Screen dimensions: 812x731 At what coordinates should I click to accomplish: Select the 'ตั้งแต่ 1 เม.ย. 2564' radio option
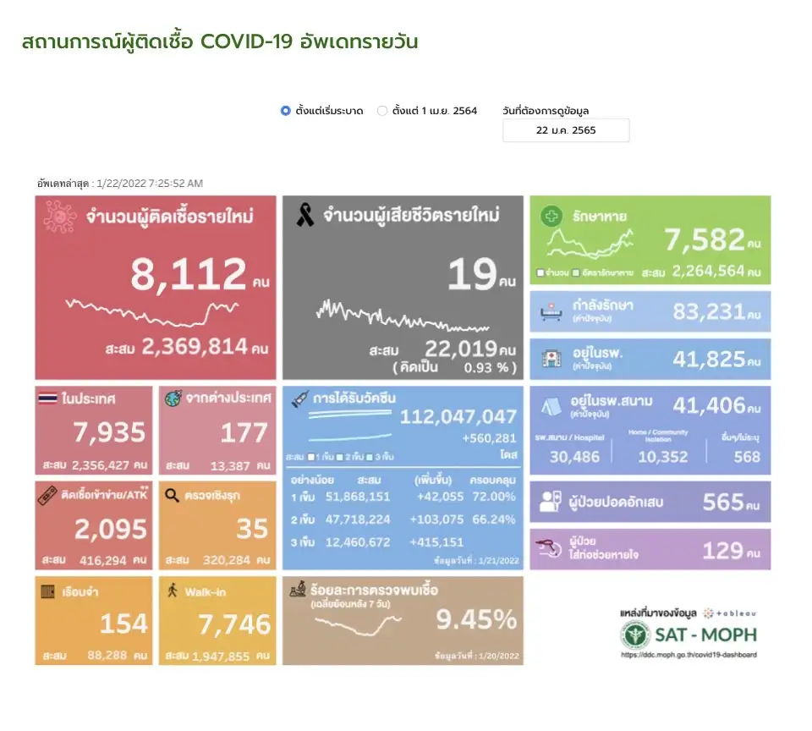(382, 111)
